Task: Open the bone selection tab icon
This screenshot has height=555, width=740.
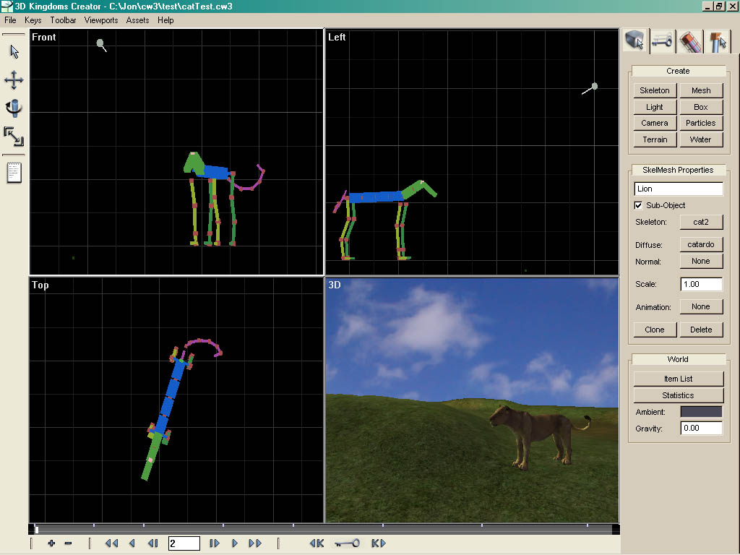Action: point(718,41)
